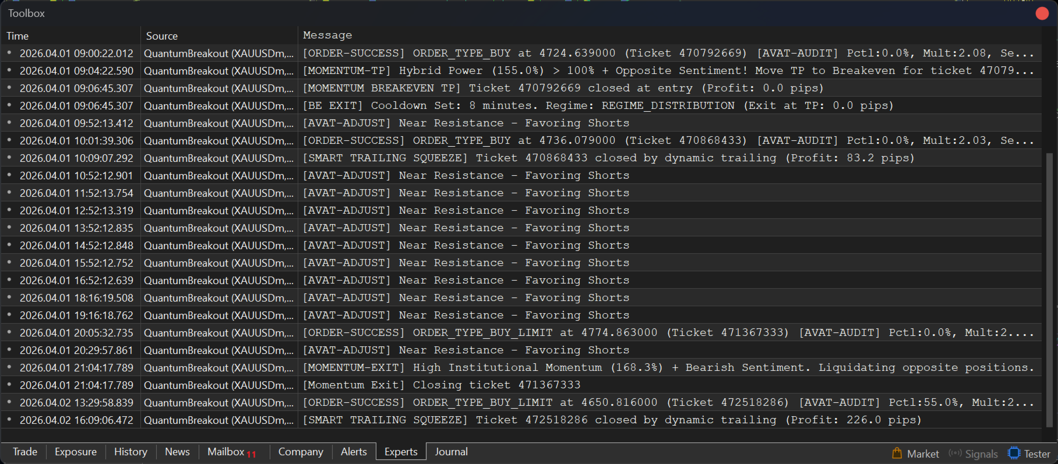Screen dimensions: 1058x464
Task: Go to the News tab
Action: [x=177, y=452]
